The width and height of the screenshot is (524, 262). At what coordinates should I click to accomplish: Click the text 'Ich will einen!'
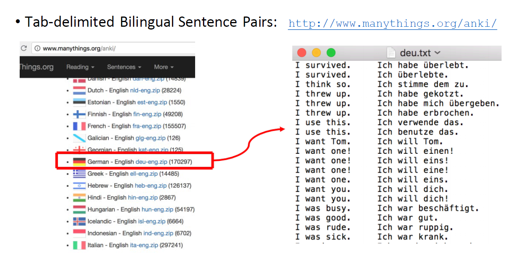[x=415, y=151]
